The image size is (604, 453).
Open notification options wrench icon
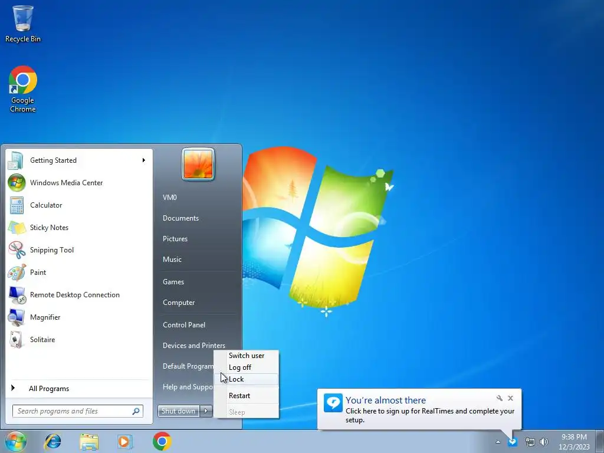point(500,398)
